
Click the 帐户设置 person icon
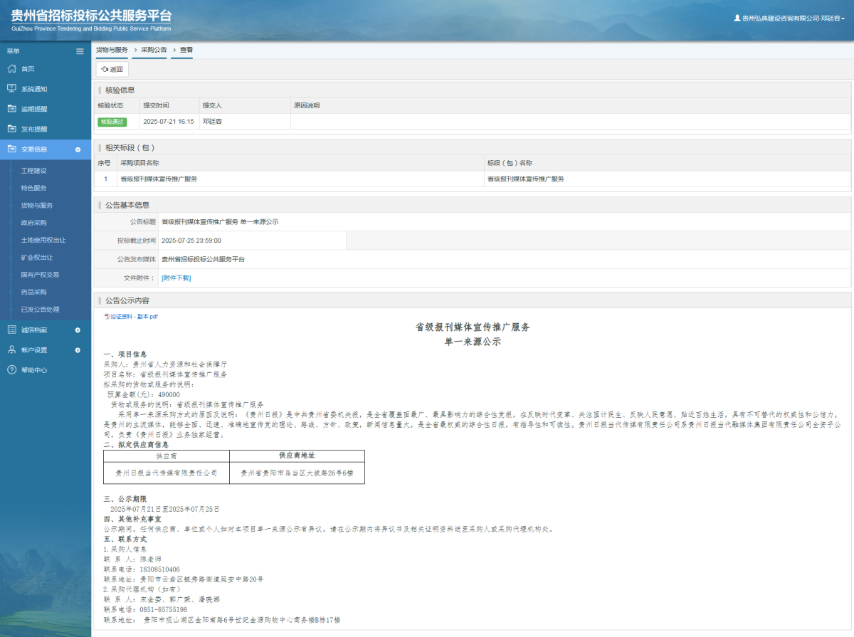coord(11,349)
